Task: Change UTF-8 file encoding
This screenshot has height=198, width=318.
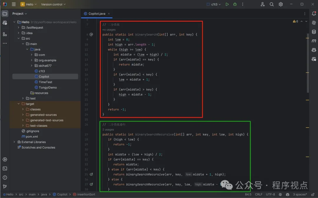Action: click(x=270, y=194)
